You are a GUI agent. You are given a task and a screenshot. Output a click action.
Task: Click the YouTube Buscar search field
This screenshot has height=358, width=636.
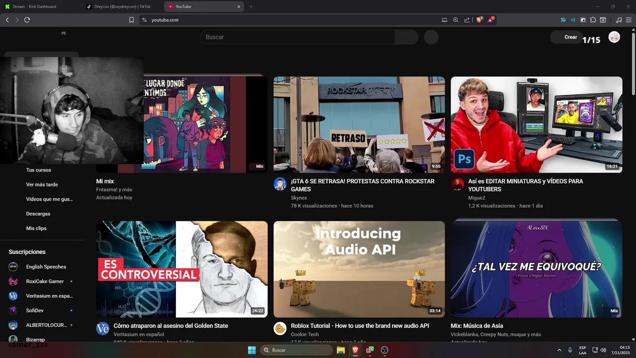click(x=297, y=37)
